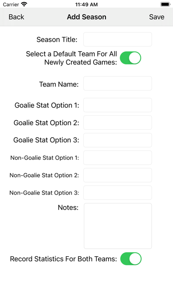The width and height of the screenshot is (173, 307).
Task: Click inside the Notes text area
Action: 118,226
